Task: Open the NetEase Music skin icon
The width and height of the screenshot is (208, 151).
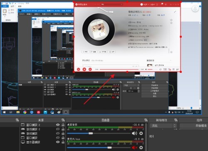Action: [157, 5]
